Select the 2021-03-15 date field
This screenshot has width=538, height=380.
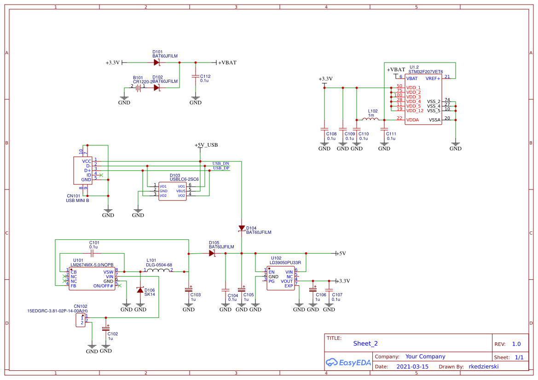point(412,367)
